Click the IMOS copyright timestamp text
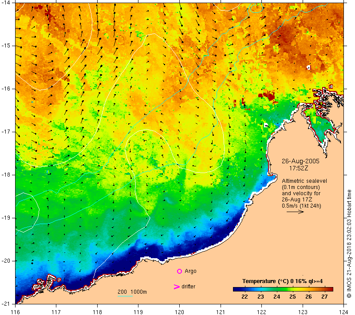The width and height of the screenshot is (355, 315). pyautogui.click(x=349, y=244)
